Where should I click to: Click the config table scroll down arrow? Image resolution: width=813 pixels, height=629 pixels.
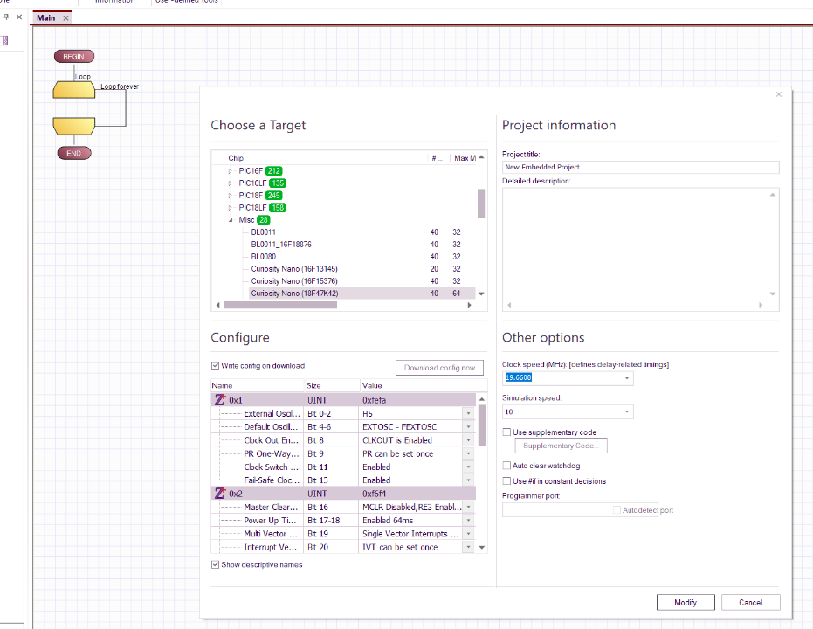(x=482, y=547)
